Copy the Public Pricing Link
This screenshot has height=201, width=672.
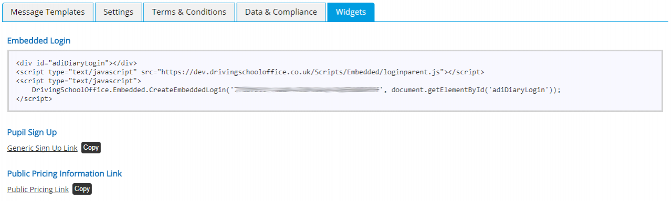point(82,189)
